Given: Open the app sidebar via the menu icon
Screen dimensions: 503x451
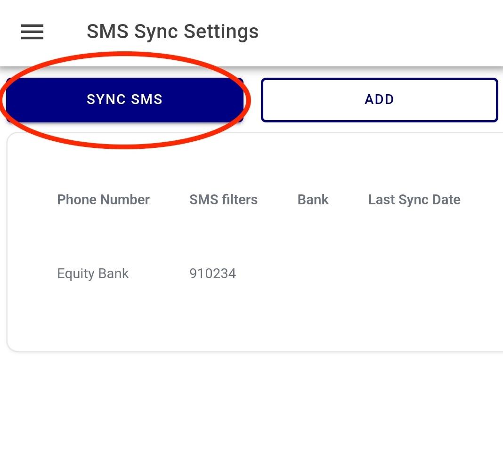Looking at the screenshot, I should click(x=32, y=32).
